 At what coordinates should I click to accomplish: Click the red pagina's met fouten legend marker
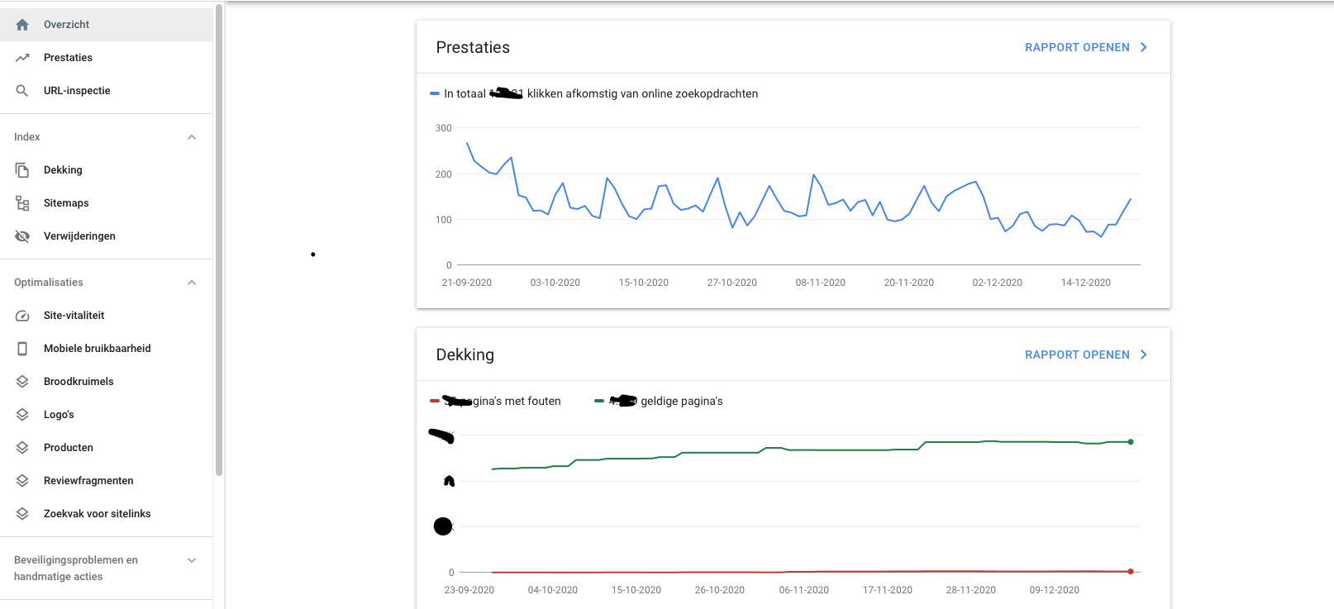(435, 402)
